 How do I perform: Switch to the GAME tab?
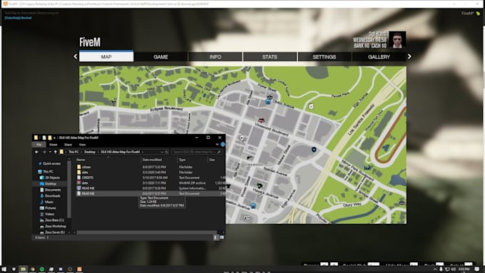click(x=161, y=57)
